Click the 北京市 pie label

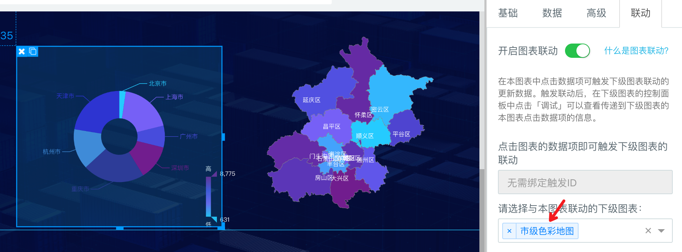pos(157,84)
